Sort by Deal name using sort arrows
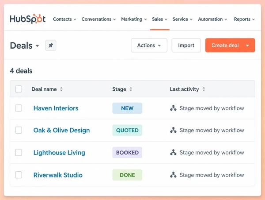 61,89
